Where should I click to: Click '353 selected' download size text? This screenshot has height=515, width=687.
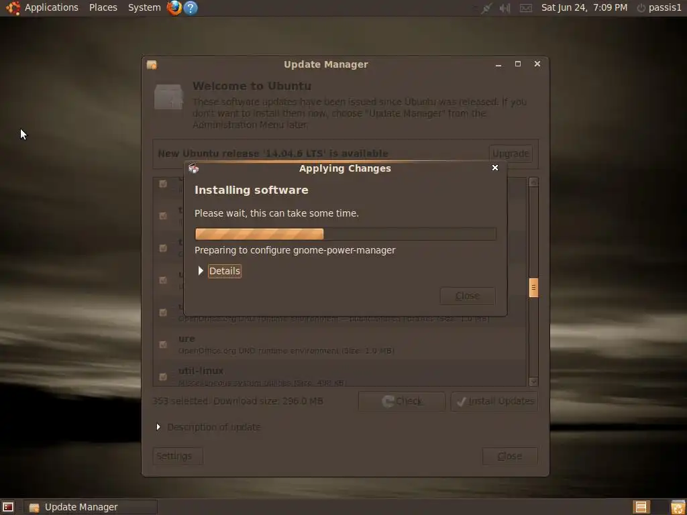click(x=238, y=401)
